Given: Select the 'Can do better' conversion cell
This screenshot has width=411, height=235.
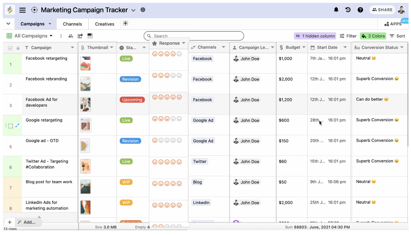Looking at the screenshot, I should tap(380, 105).
